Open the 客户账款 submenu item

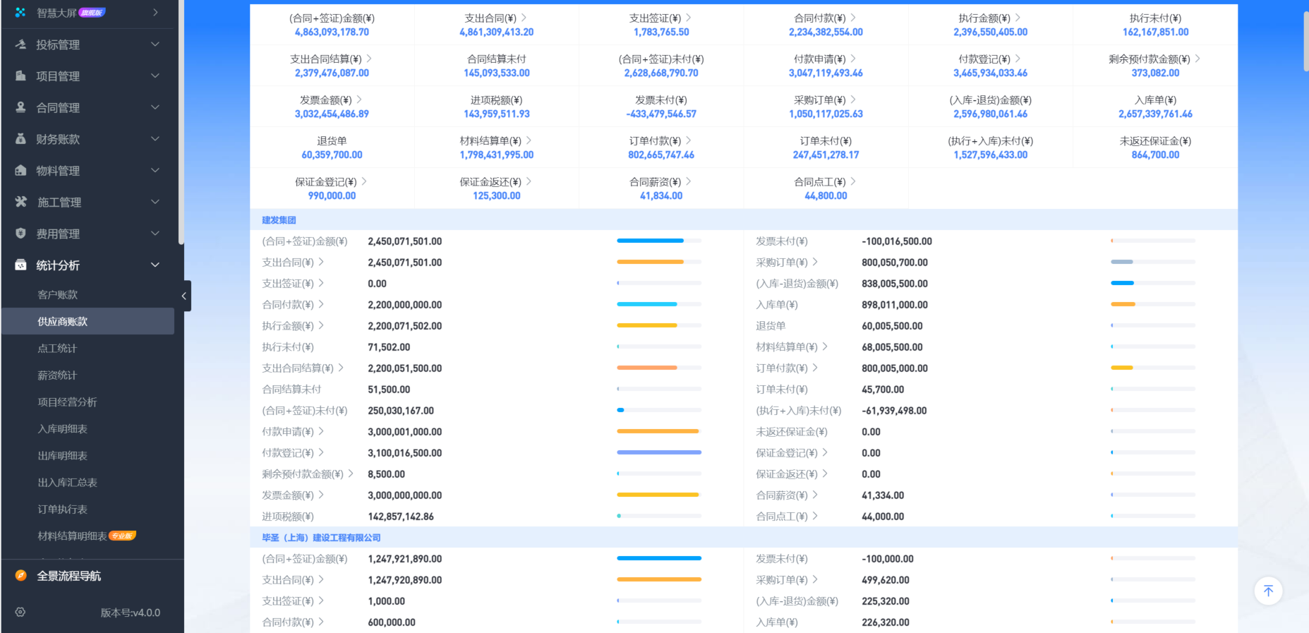[58, 295]
